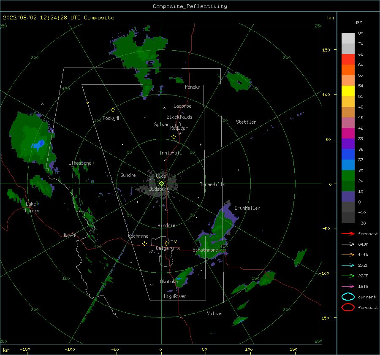Click the ThreeHills town label
Screen dimensions: 380x355
point(212,184)
